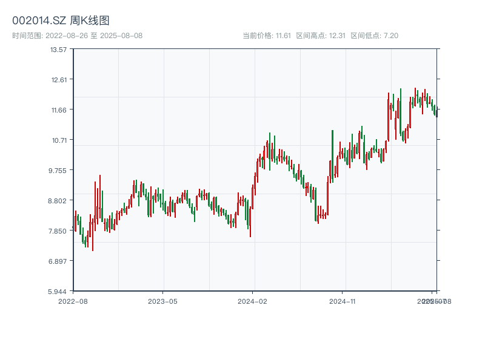Select the 7.850 y-axis label
This screenshot has width=485, height=363.
pyautogui.click(x=58, y=231)
